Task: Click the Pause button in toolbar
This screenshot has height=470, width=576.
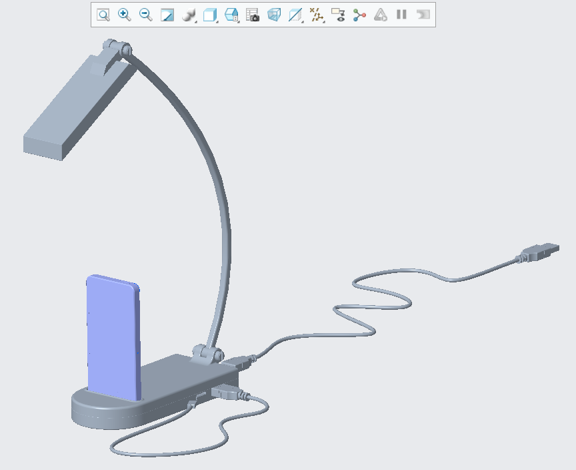Action: pos(401,15)
